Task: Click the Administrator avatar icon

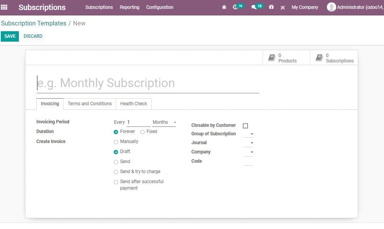Action: tap(331, 7)
